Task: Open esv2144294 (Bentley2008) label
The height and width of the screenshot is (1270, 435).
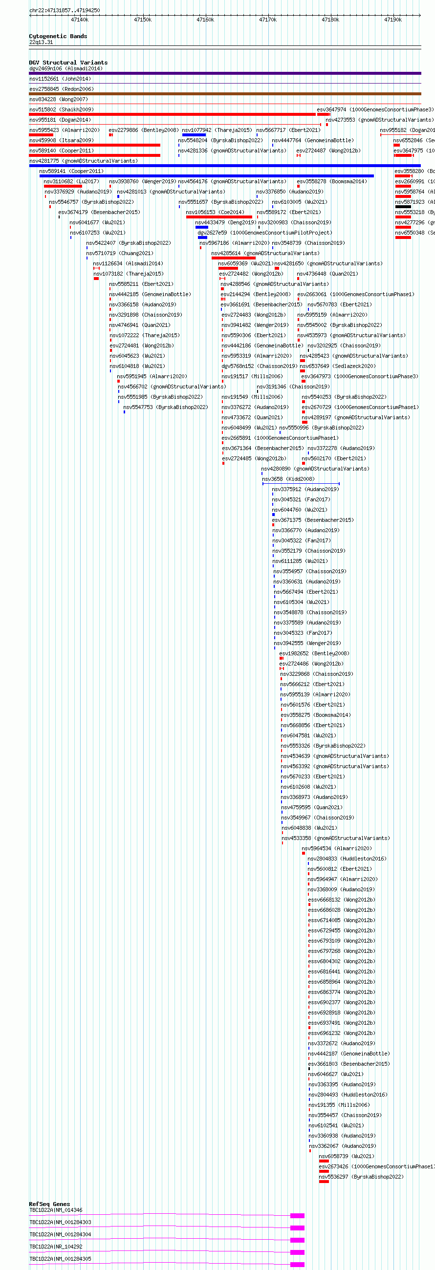Action: (256, 295)
